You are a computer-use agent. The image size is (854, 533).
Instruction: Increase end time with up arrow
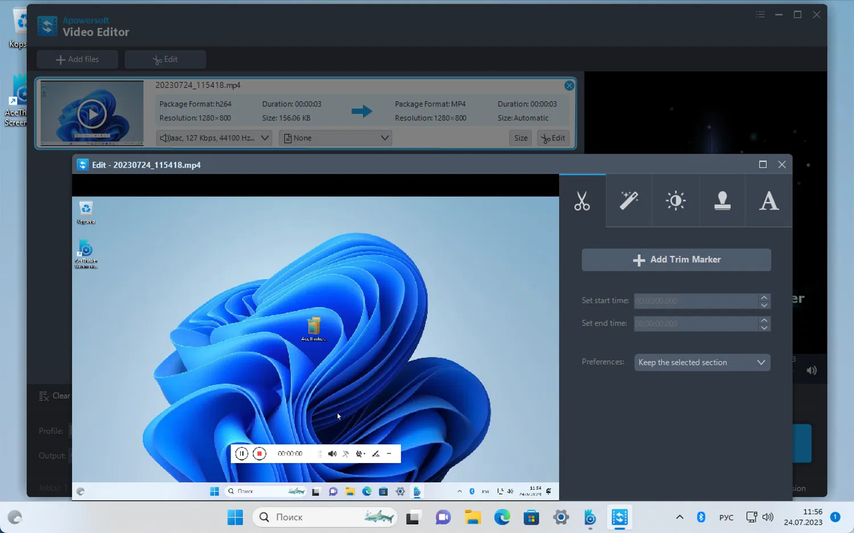pos(765,320)
